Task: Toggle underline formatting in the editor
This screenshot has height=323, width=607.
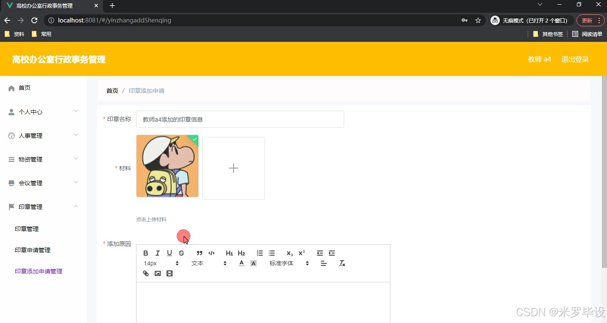Action: [x=170, y=253]
